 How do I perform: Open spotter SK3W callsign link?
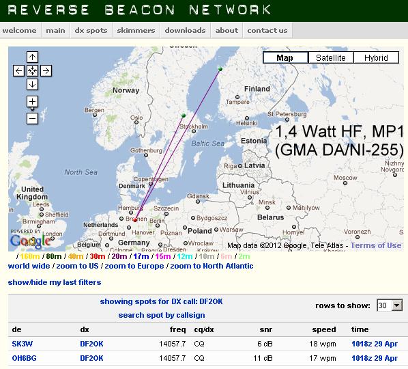coord(23,344)
